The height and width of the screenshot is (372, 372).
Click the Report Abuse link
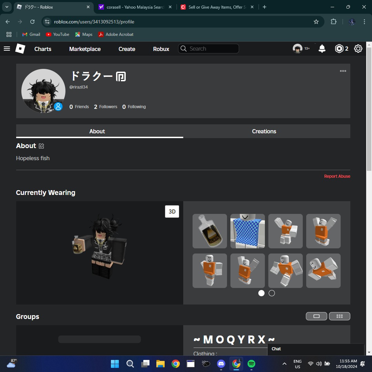tap(337, 176)
